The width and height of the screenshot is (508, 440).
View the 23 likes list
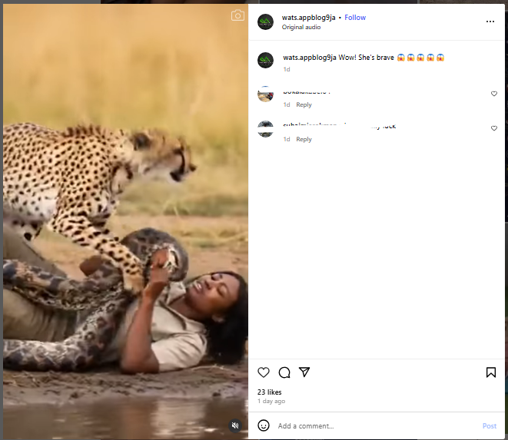[x=270, y=392]
